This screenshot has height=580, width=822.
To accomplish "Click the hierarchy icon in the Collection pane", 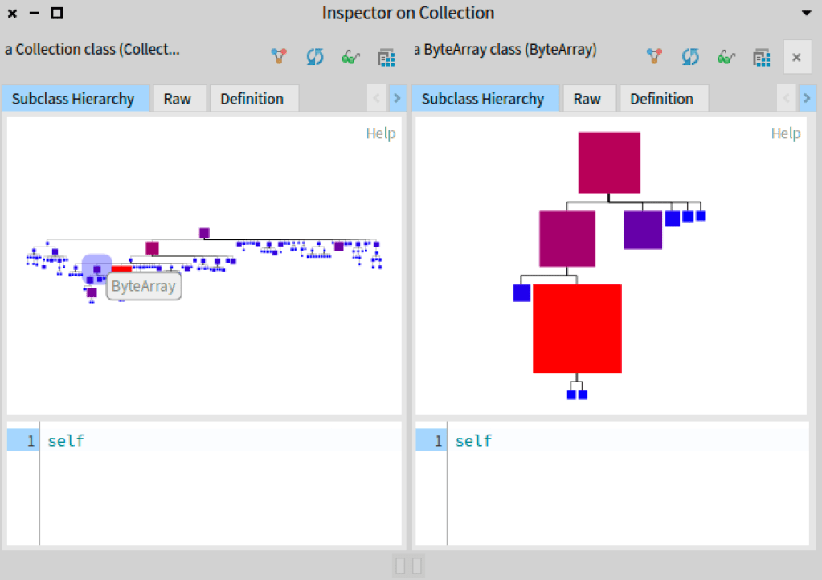I will coord(278,57).
